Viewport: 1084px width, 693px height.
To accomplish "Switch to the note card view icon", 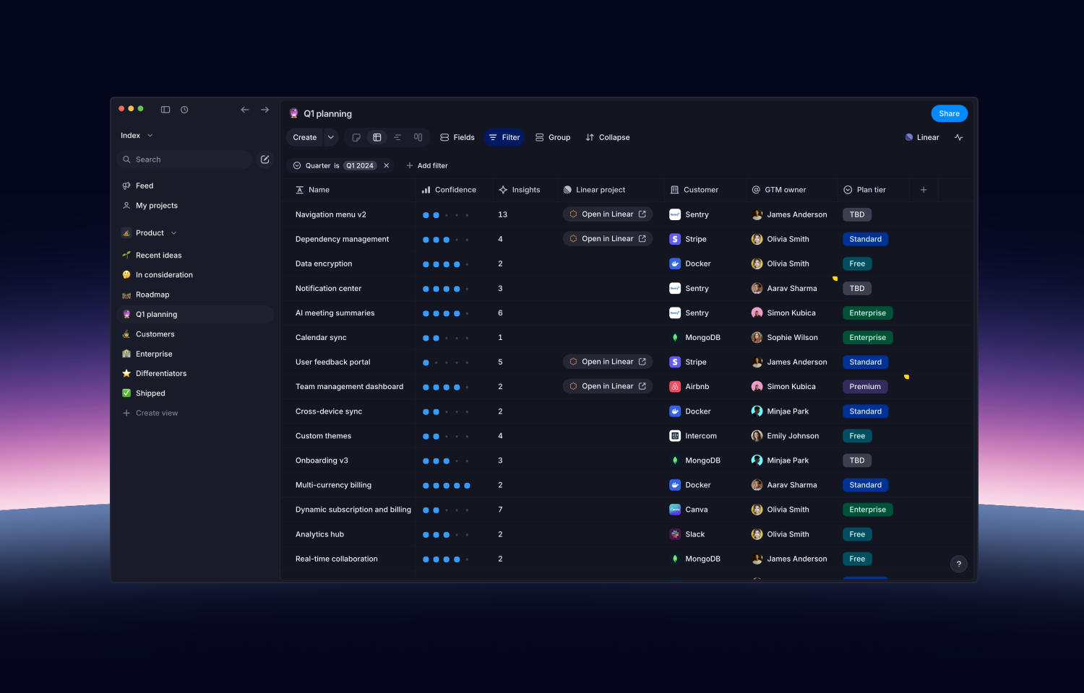I will click(356, 137).
